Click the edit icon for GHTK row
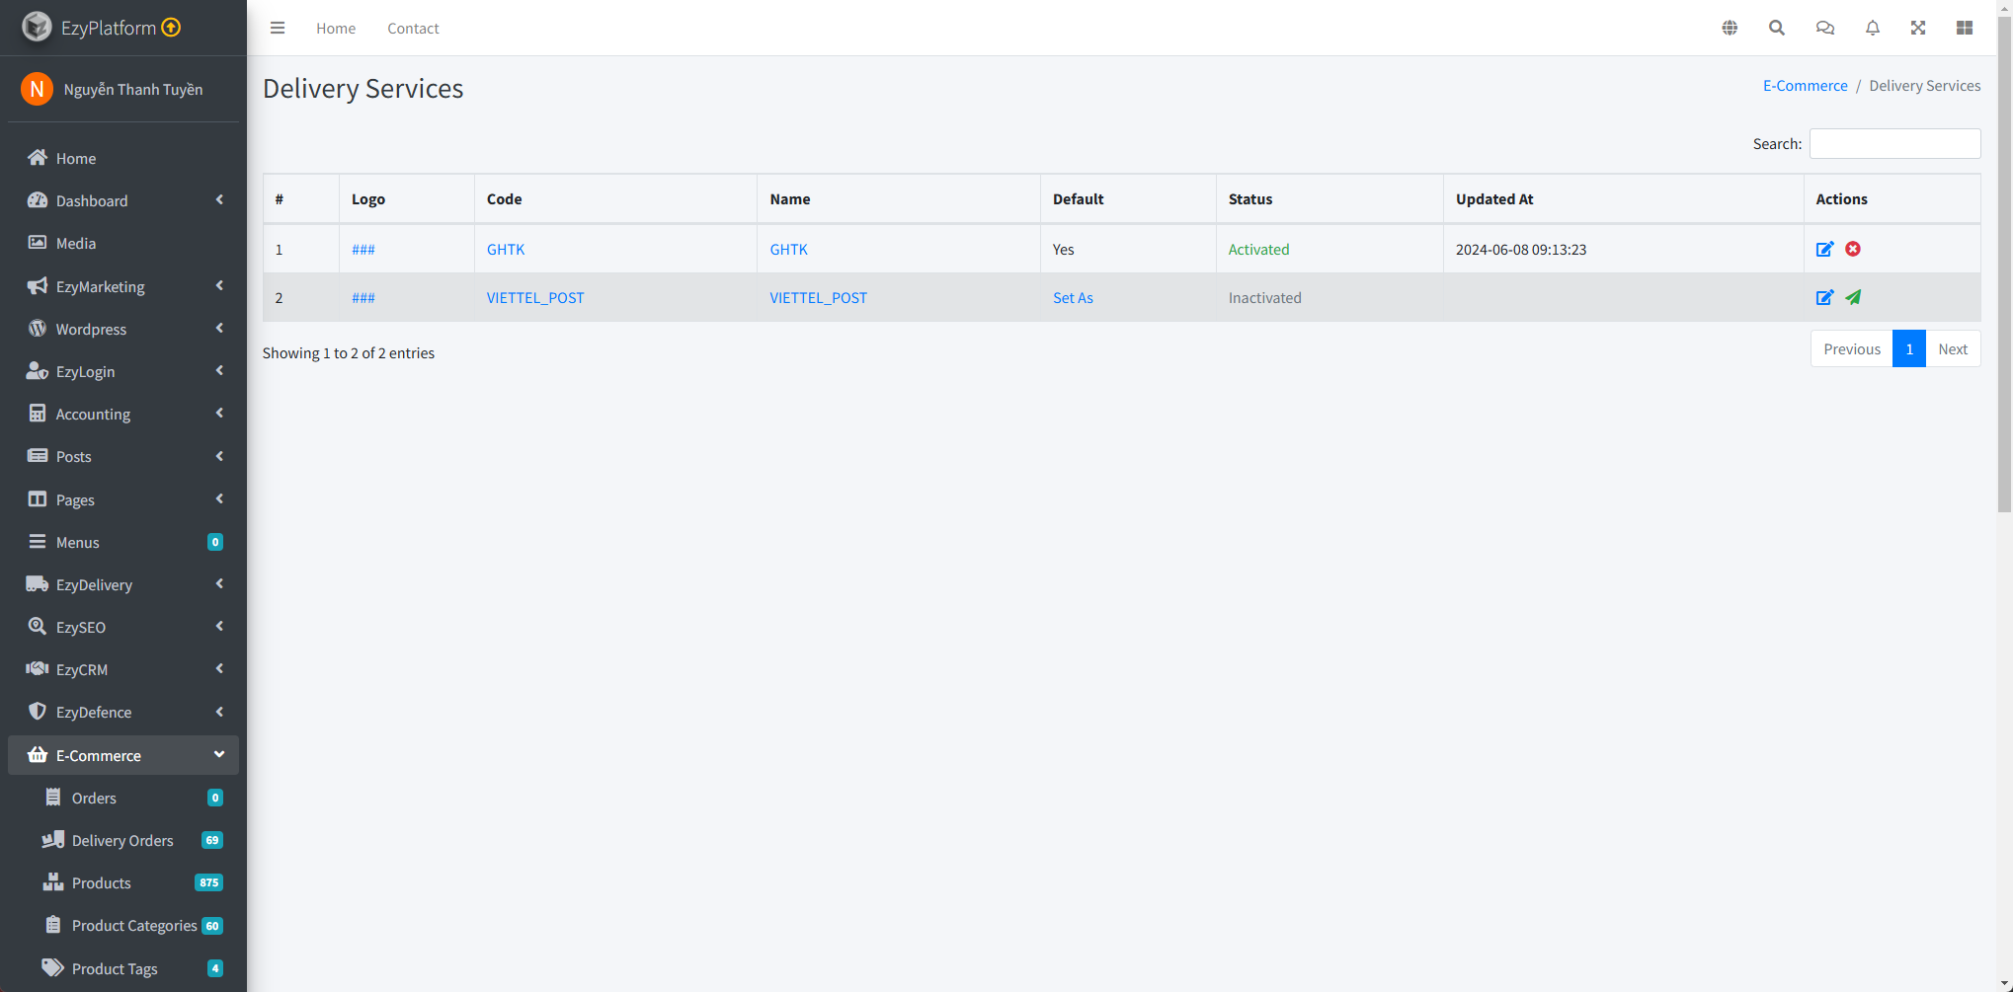Screen dimensions: 2013x992 [x=1824, y=249]
